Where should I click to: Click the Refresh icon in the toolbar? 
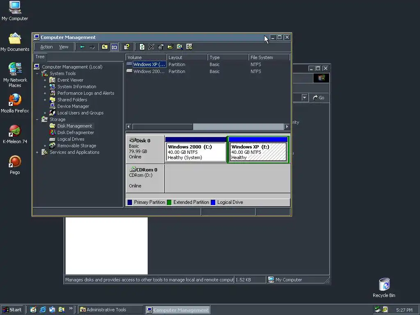(142, 47)
